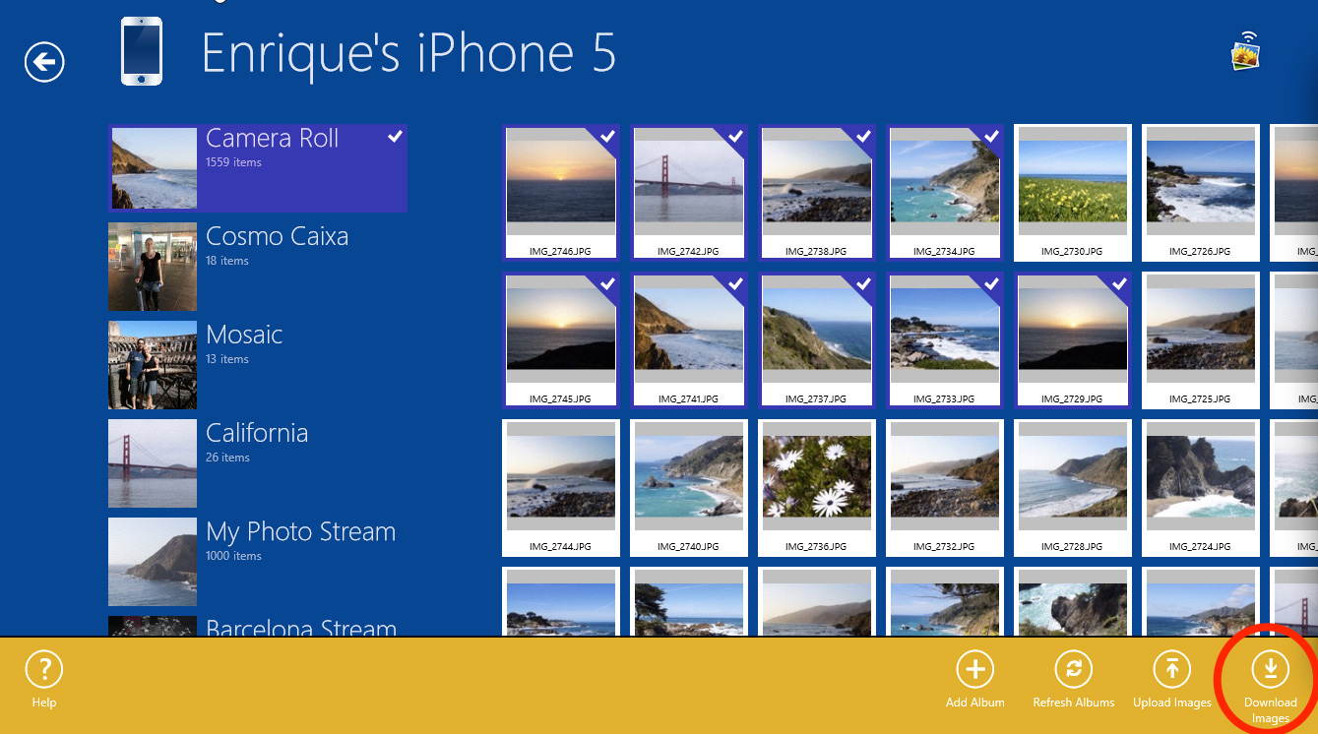Click the "Enrique's iPhone 5" title
The image size is (1318, 734).
point(408,52)
